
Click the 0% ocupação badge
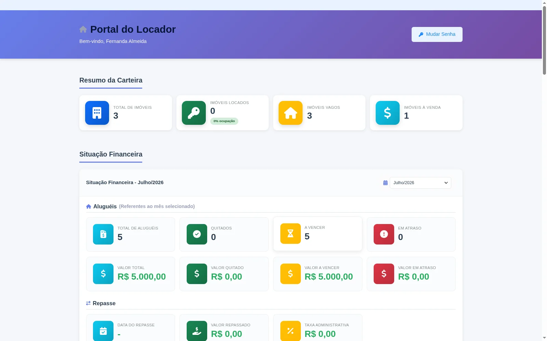tap(224, 121)
